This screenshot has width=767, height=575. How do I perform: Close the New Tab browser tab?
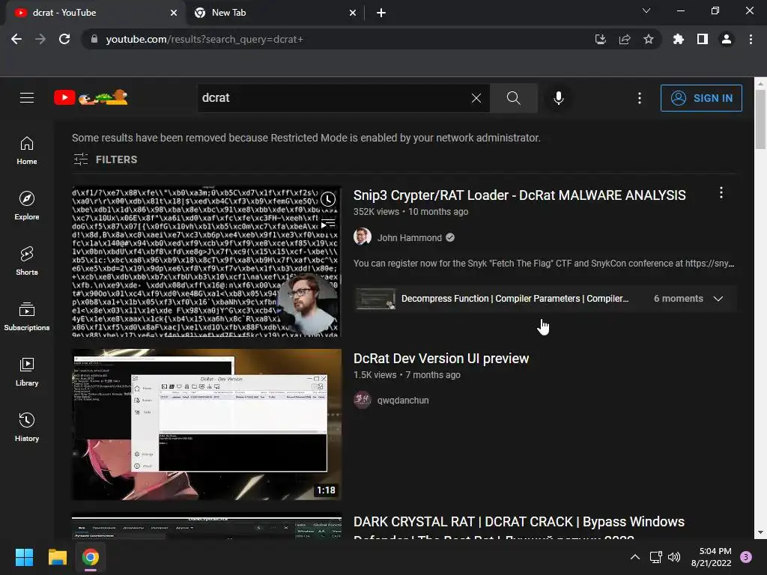pyautogui.click(x=353, y=13)
